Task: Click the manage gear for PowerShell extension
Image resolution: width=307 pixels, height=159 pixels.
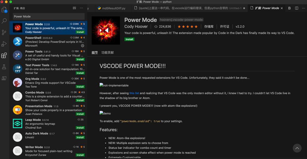Action: click(x=83, y=46)
